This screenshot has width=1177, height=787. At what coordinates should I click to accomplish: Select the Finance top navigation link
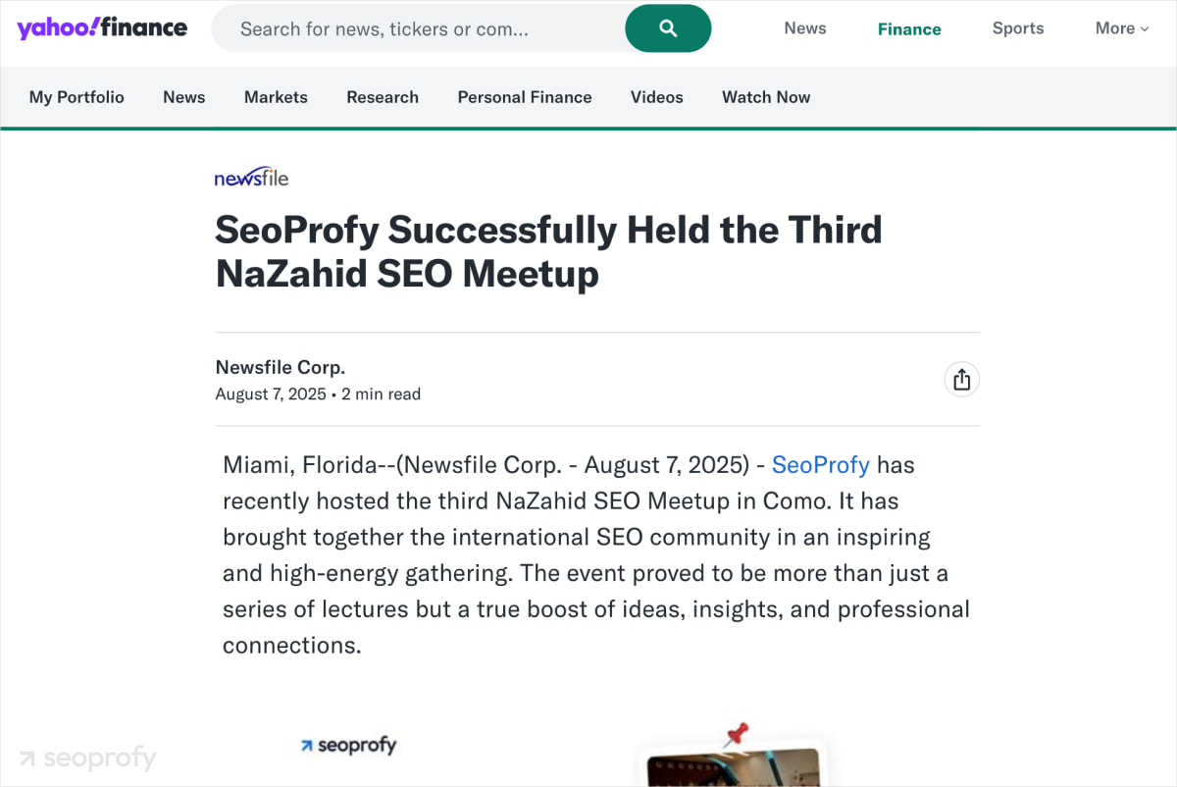909,28
